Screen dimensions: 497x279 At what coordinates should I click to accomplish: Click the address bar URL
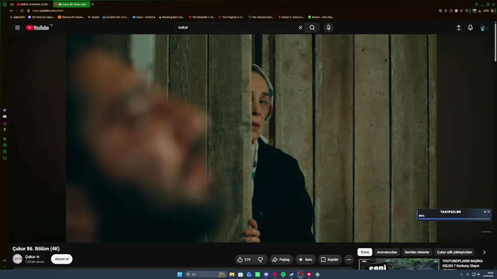(48, 11)
